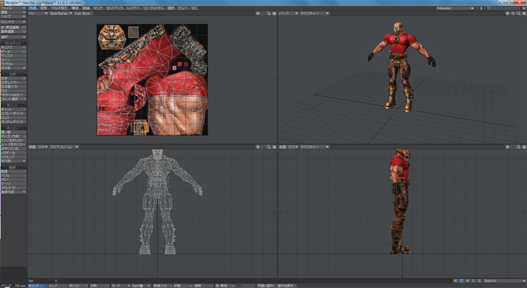This screenshot has width=527, height=288.
Task: Select the コーン (Cone) primitive tool
Action: [13, 60]
